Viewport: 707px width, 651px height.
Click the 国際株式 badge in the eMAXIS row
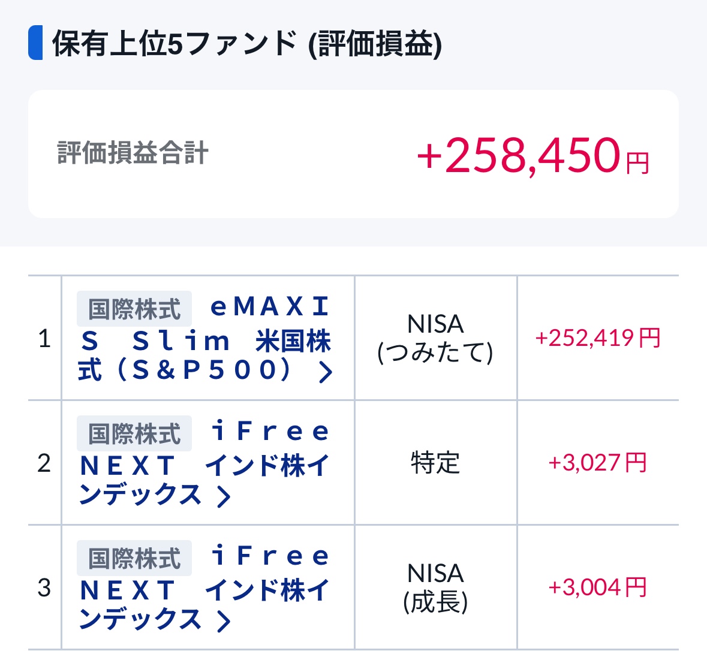(x=134, y=309)
